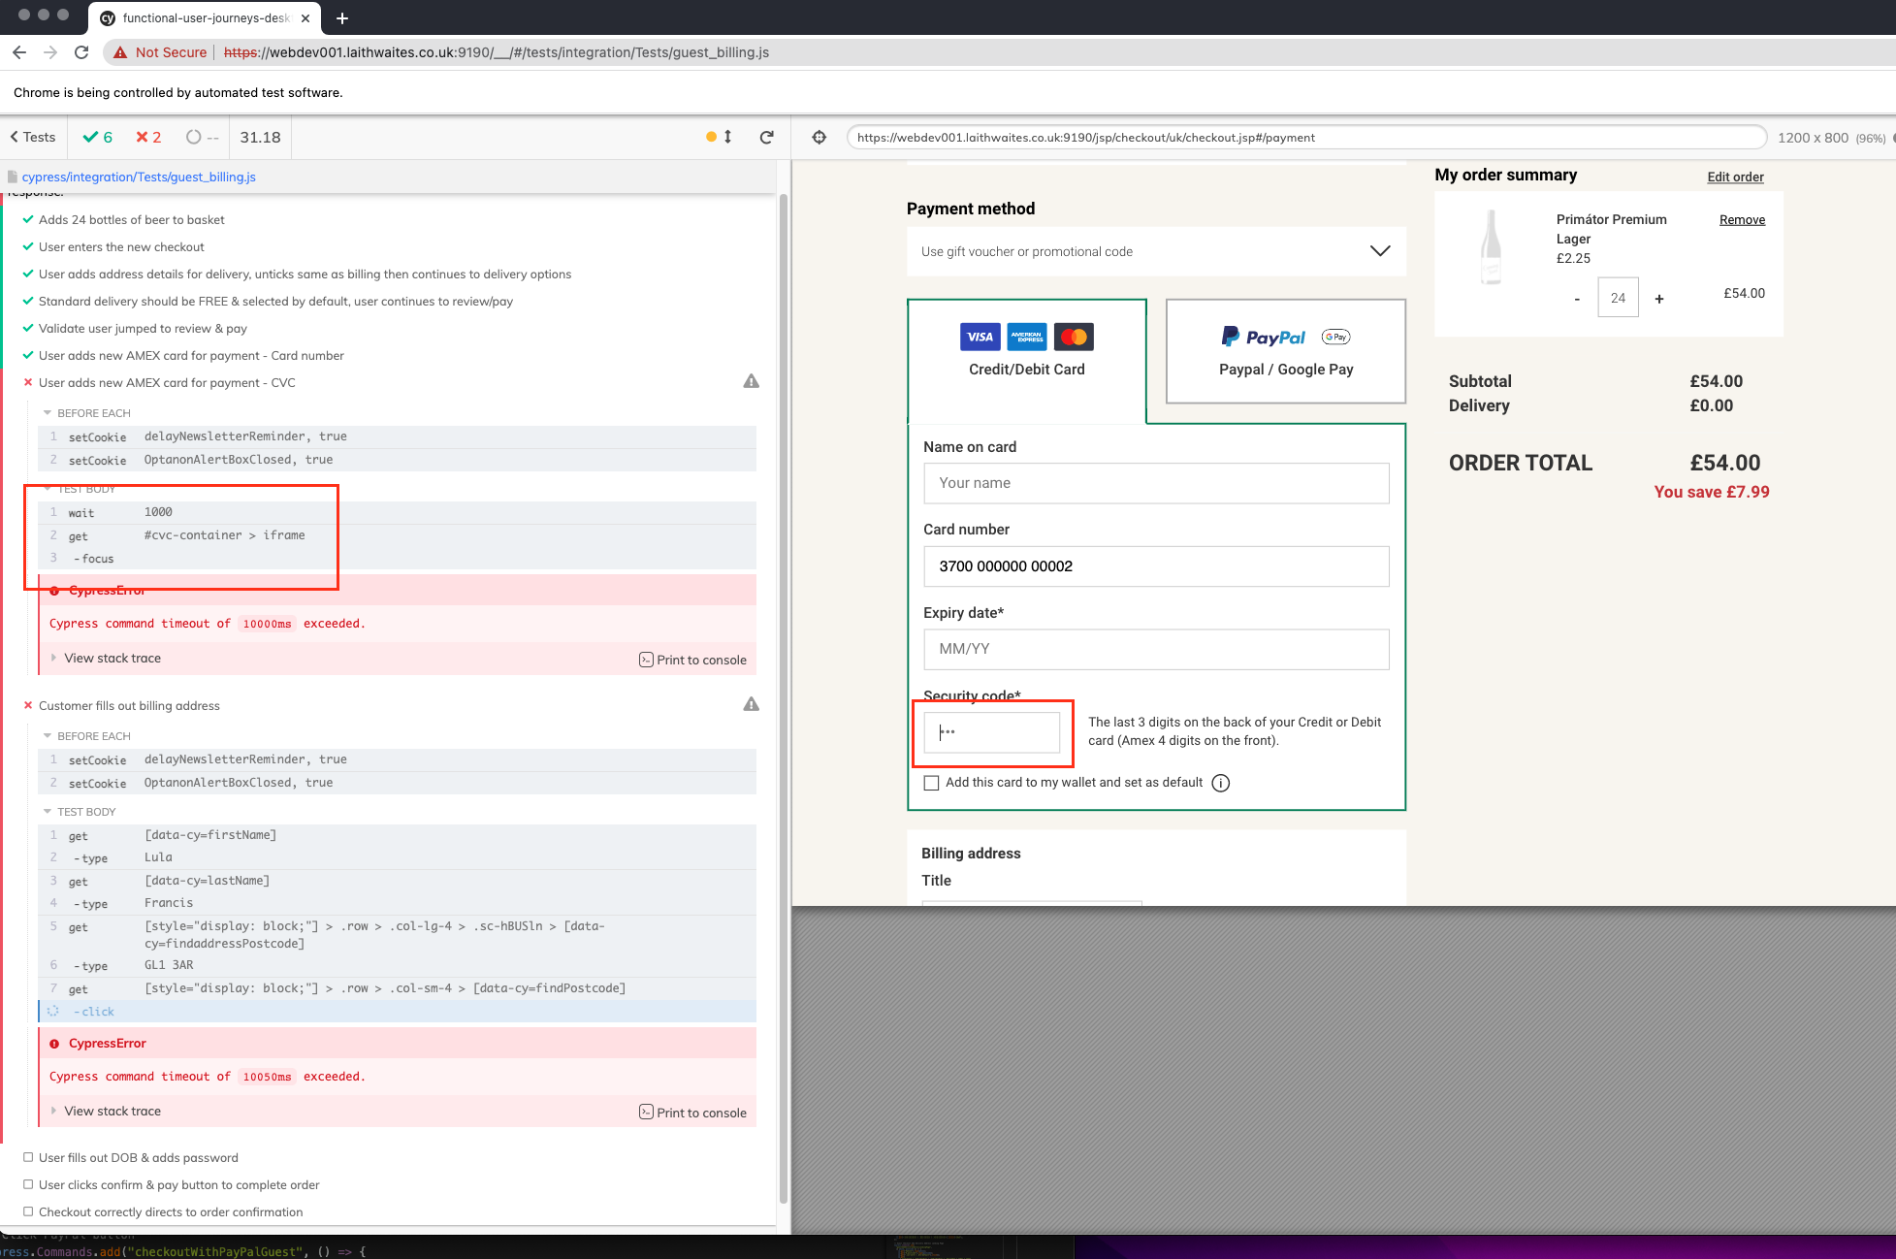1896x1259 pixels.
Task: Collapse TEST BODY of billing address test
Action: tap(85, 812)
